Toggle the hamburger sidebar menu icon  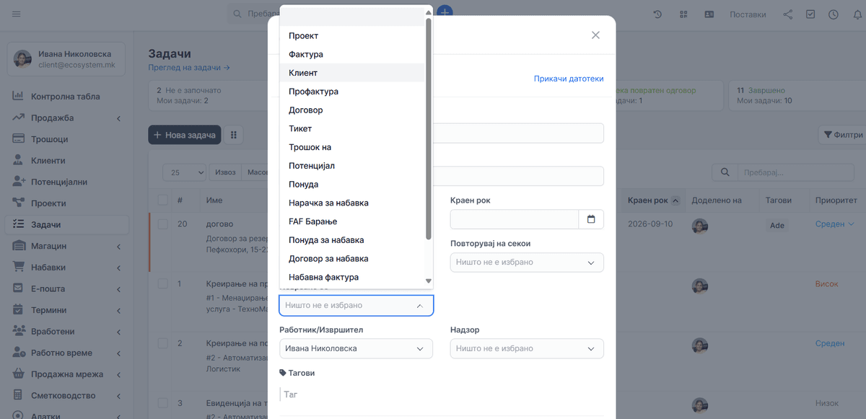[x=17, y=14]
